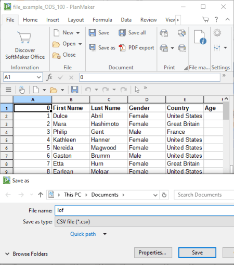Click the refresh button beside Documents path
This screenshot has width=234, height=265.
(164, 195)
